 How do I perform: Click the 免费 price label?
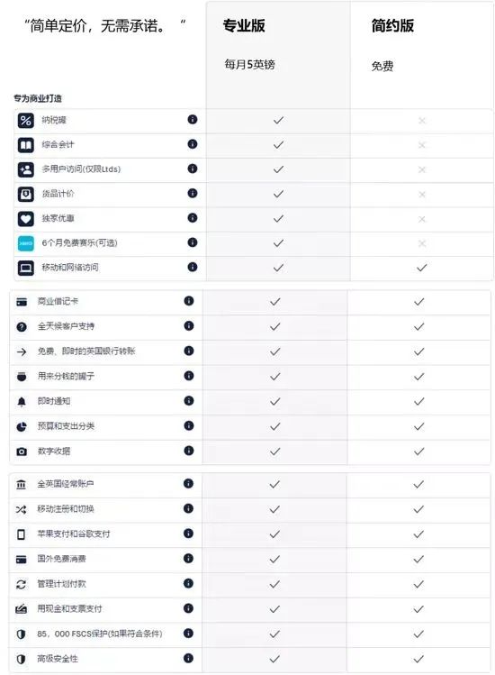tap(382, 66)
